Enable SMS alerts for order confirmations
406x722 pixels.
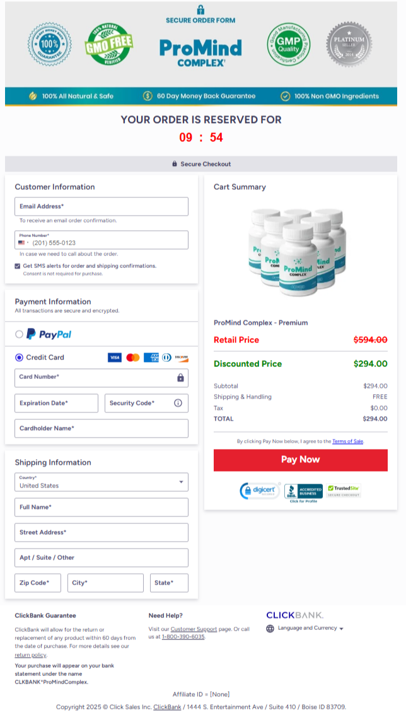tap(18, 265)
